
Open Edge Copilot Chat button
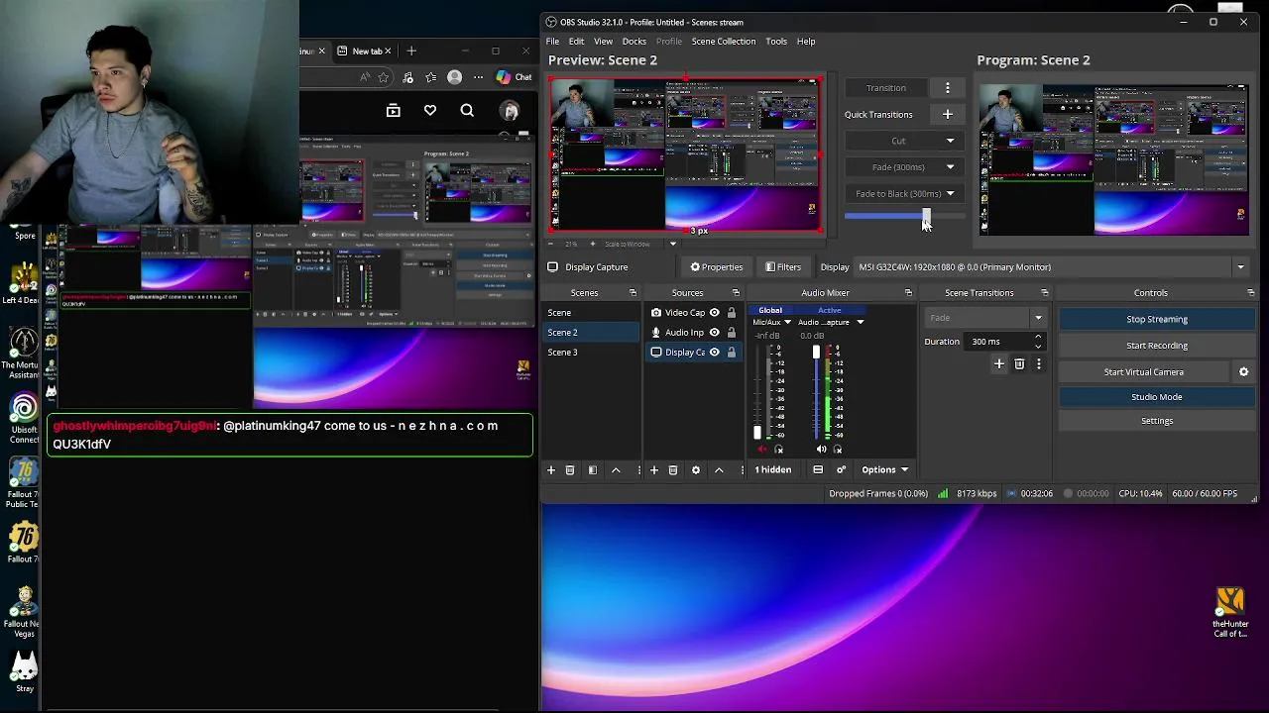tap(514, 77)
